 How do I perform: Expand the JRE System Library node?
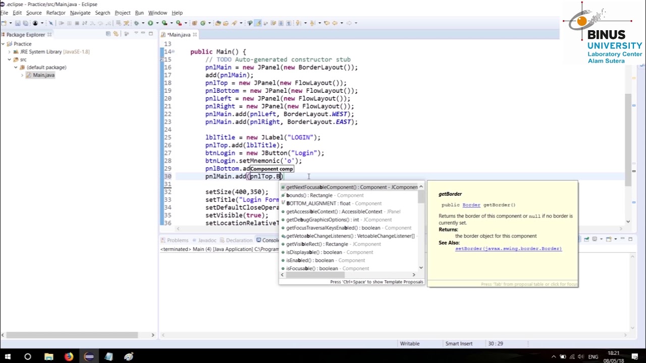pyautogui.click(x=10, y=51)
